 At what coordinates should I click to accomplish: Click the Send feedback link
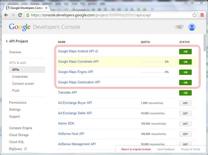(166, 149)
